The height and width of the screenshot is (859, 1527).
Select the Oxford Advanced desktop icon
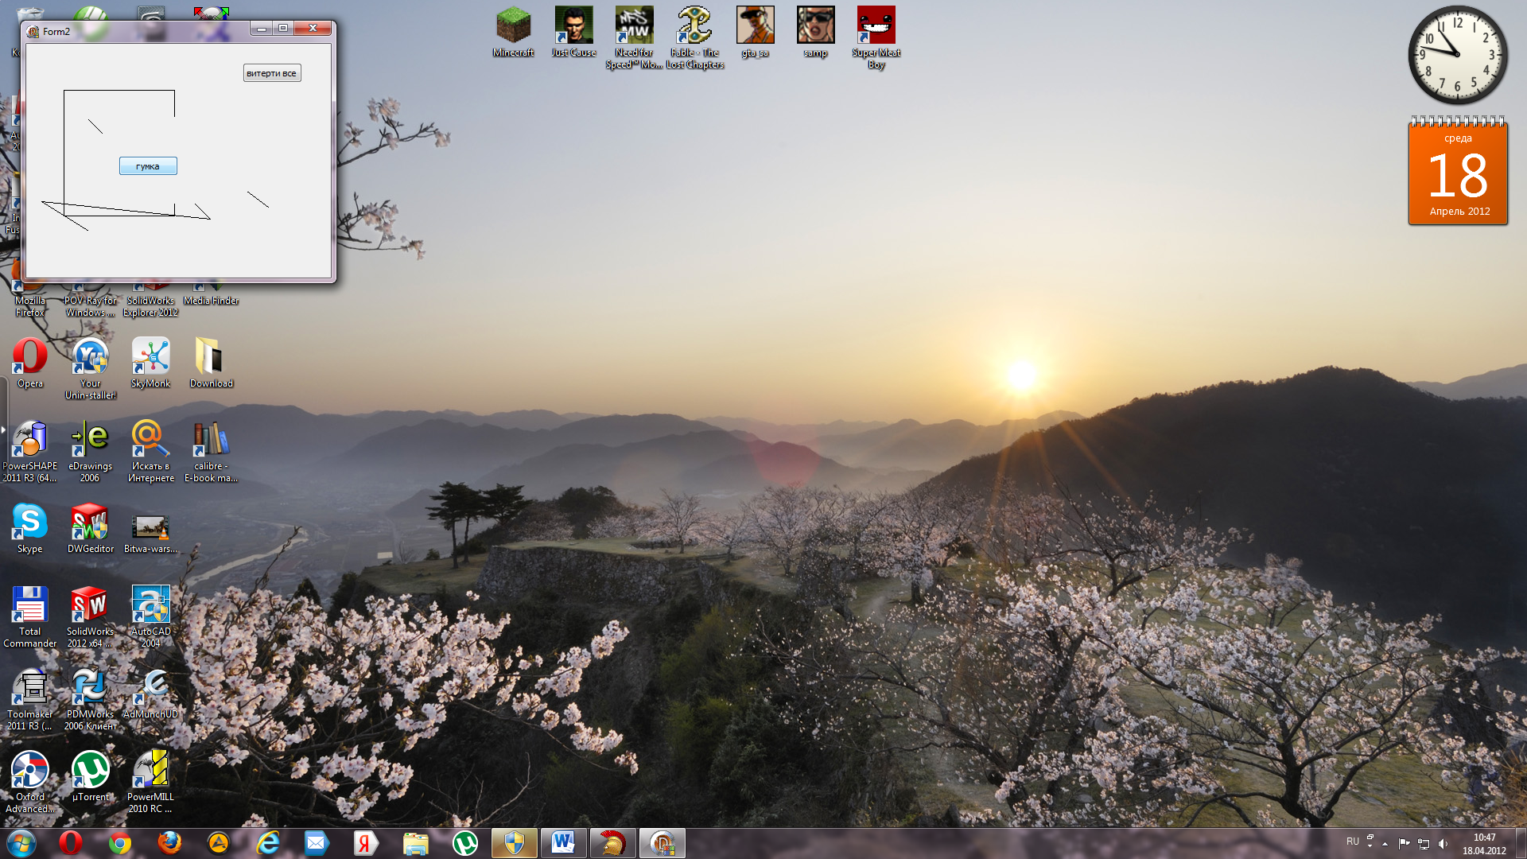tap(30, 782)
